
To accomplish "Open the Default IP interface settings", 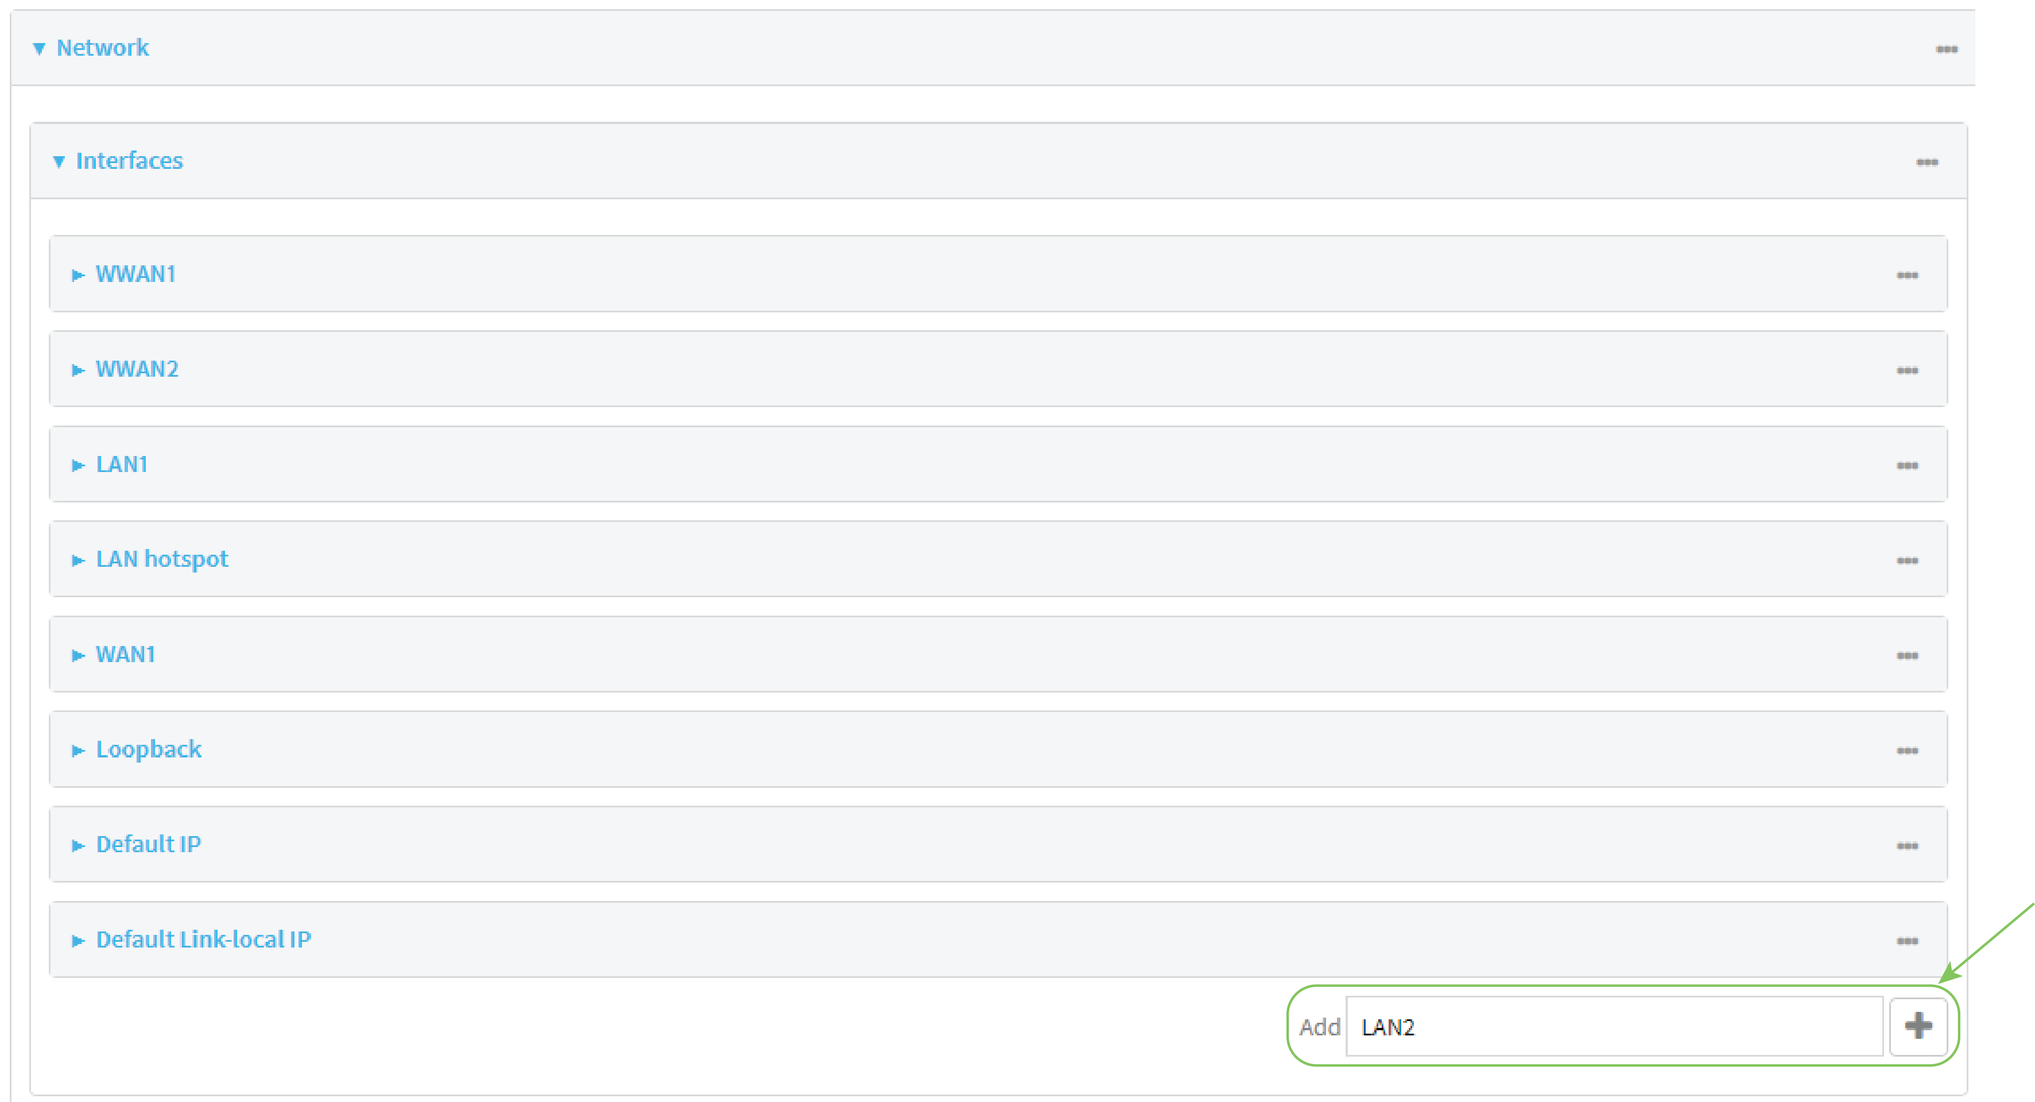I will (x=149, y=844).
